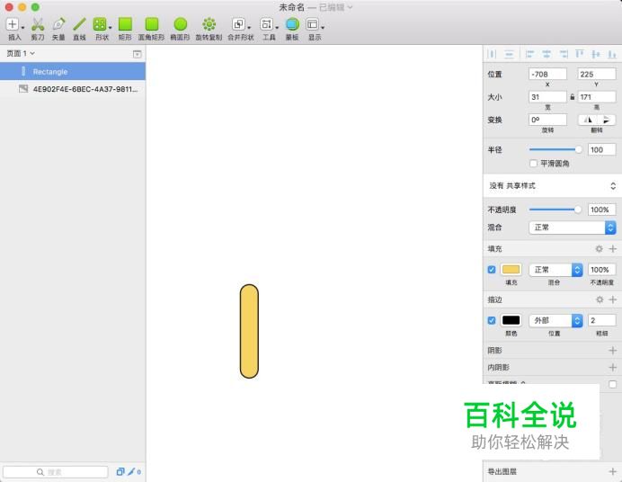Image resolution: width=622 pixels, height=482 pixels.
Task: Click the fill opacity field showing 100%
Action: pyautogui.click(x=601, y=270)
